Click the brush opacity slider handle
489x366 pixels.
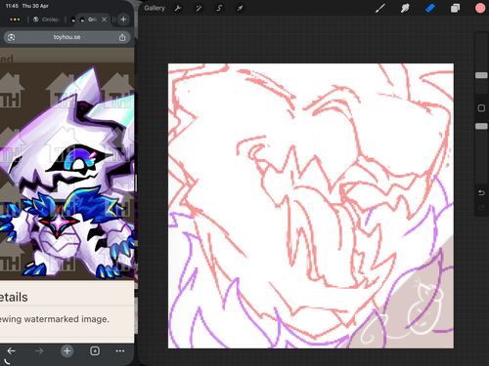click(481, 126)
